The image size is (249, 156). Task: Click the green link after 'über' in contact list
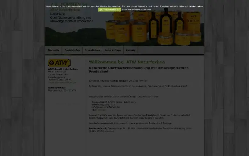(102, 110)
